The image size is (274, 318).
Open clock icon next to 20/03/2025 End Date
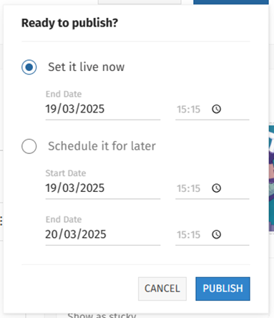tap(216, 234)
